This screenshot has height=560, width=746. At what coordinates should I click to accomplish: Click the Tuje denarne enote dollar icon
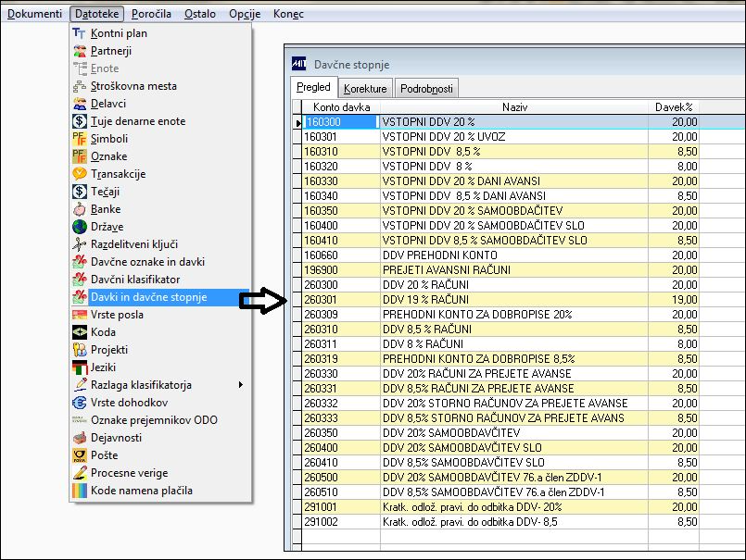tap(79, 121)
